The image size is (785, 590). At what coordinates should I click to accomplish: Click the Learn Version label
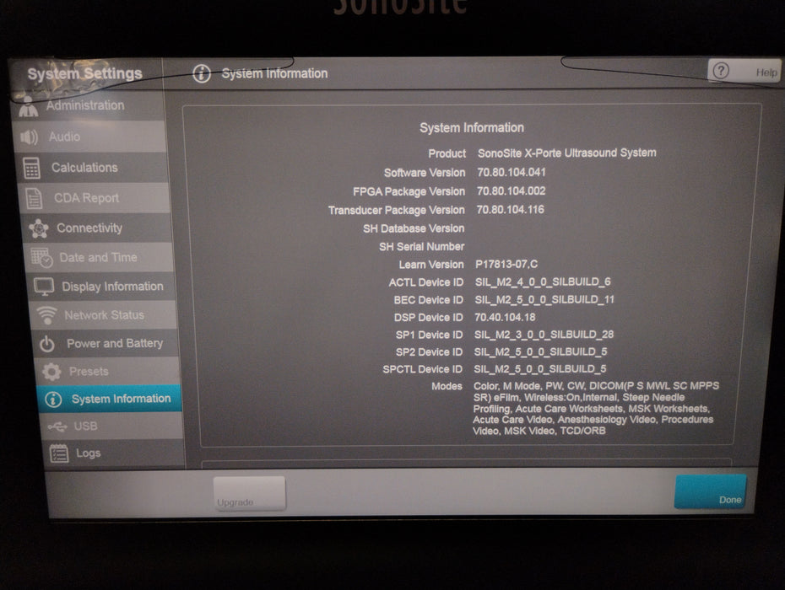tap(431, 265)
